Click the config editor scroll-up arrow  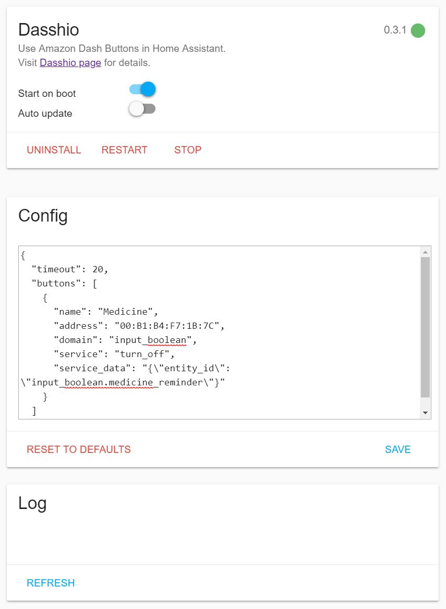pos(425,252)
